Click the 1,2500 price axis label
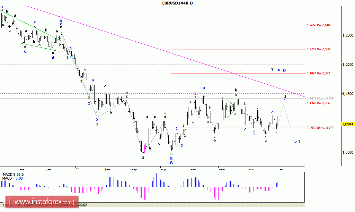Image resolution: width=355 pixels, height=212 pixels. [348, 35]
